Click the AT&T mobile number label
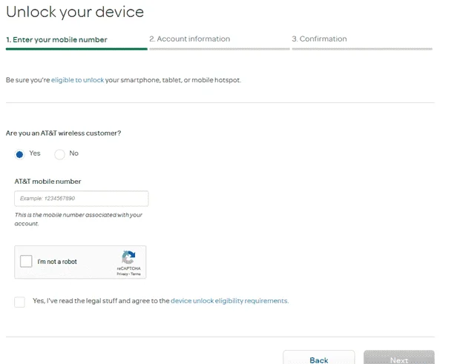 click(x=47, y=182)
